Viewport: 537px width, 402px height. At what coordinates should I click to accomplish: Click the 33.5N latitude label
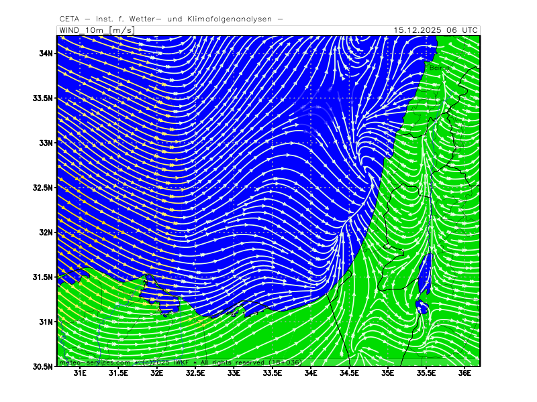tap(43, 98)
